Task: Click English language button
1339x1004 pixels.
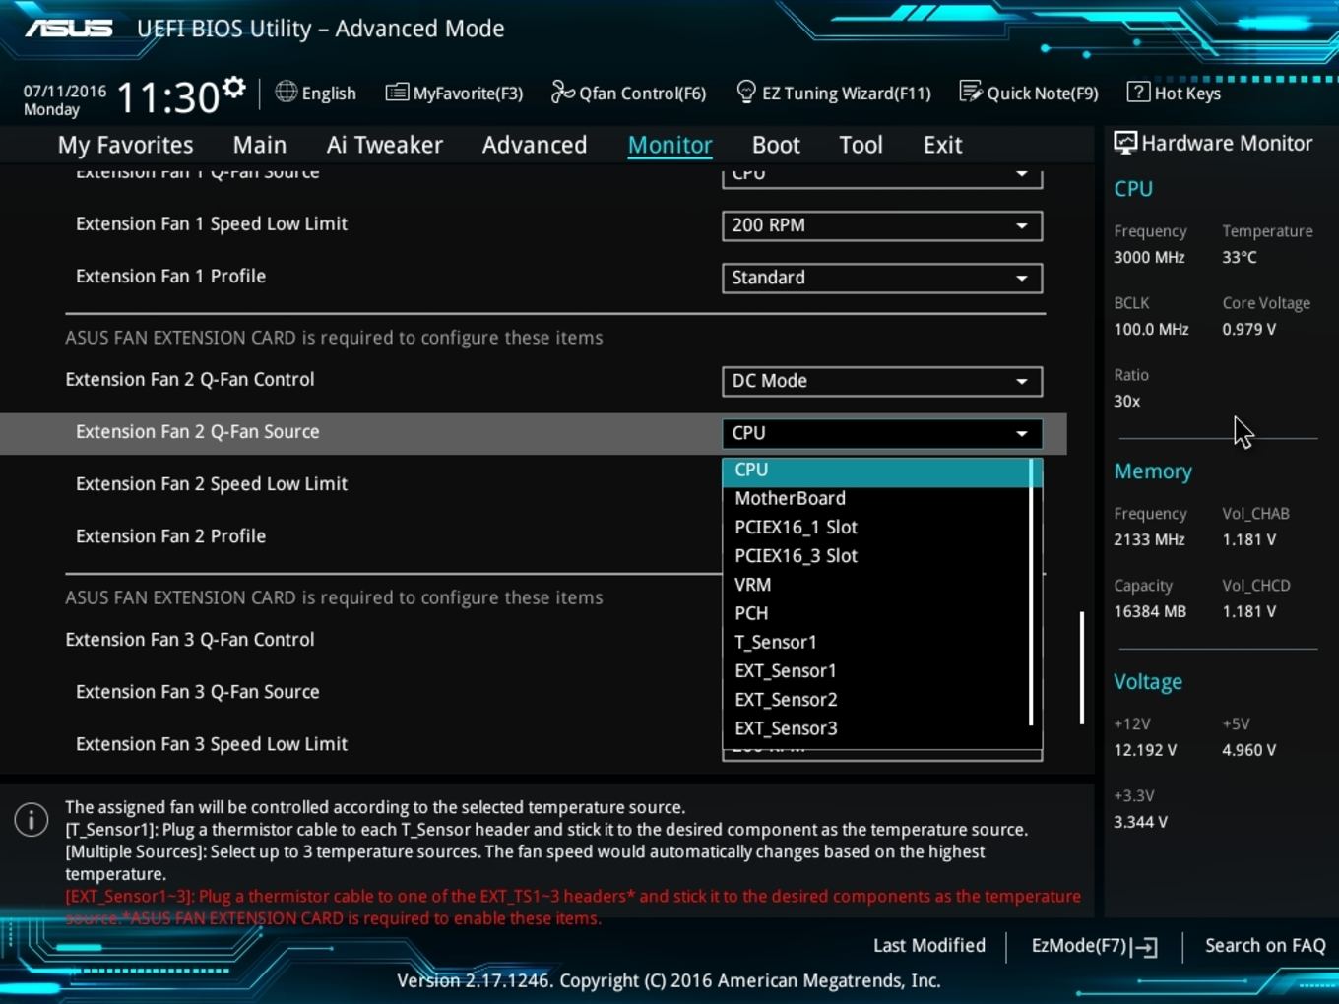Action: coord(316,93)
